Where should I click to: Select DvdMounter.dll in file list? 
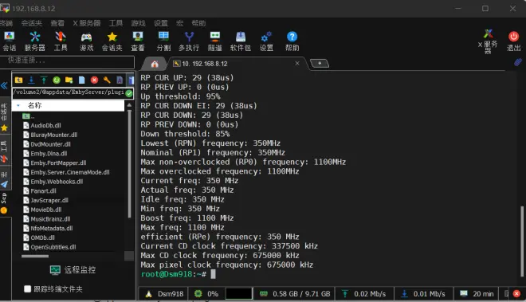(47, 144)
